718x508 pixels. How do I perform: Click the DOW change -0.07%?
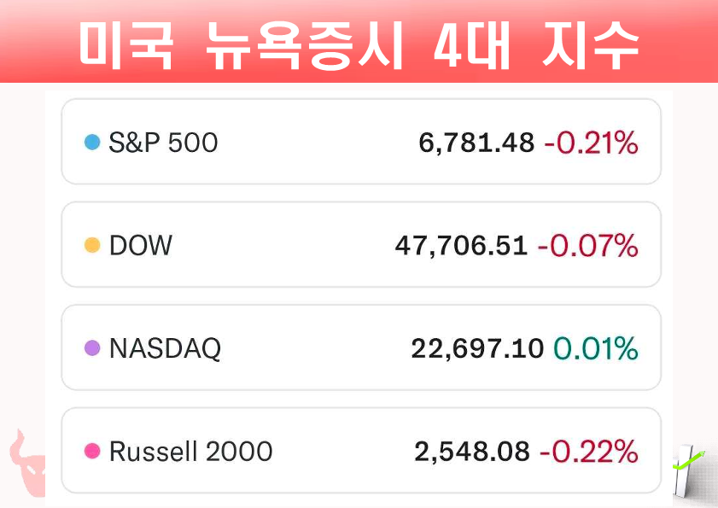pos(587,246)
